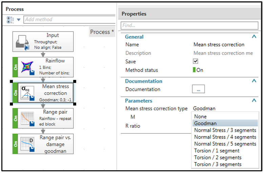Screen dimensions: 263x173
Task: Click the save disk icon on Rainflow node
Action: [x=32, y=72]
